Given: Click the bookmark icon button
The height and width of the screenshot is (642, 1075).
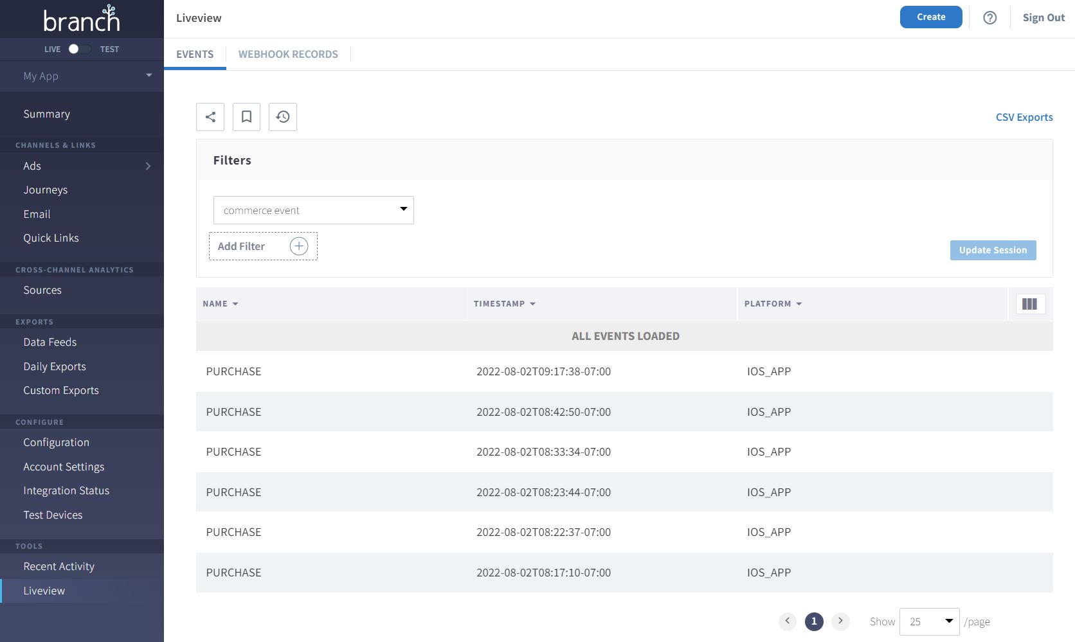Looking at the screenshot, I should click(246, 117).
